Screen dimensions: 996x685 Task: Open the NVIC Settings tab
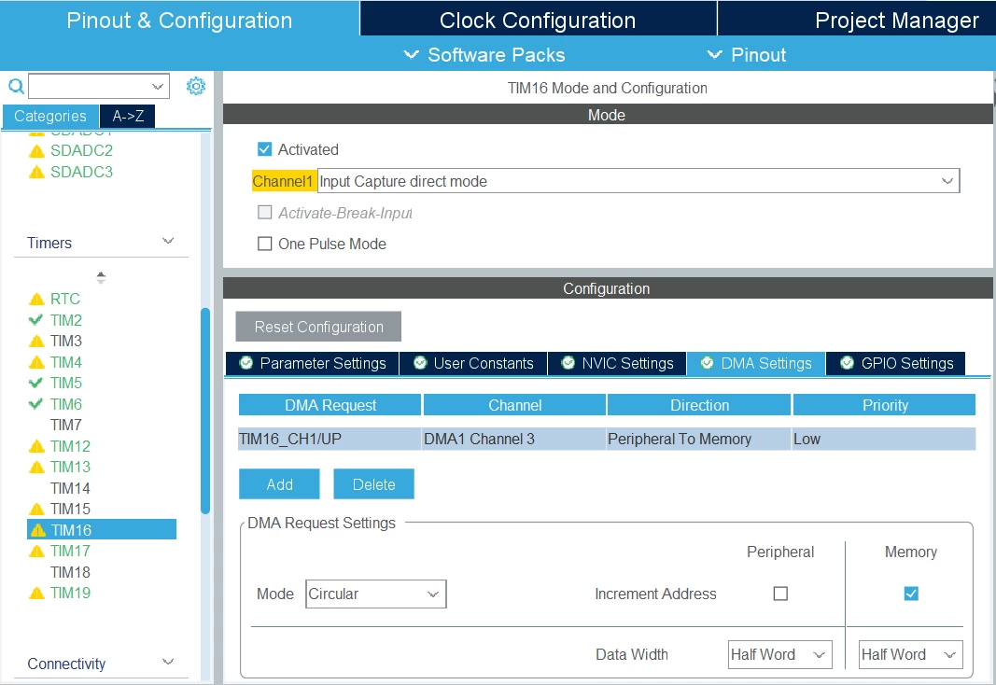pos(617,363)
